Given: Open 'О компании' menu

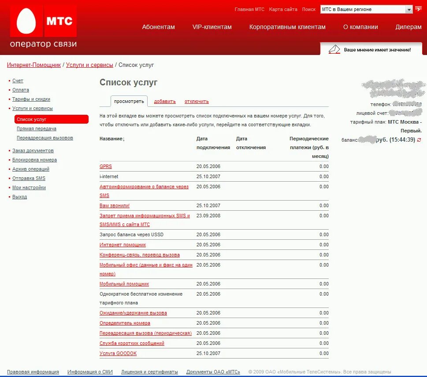Looking at the screenshot, I should pos(360,27).
